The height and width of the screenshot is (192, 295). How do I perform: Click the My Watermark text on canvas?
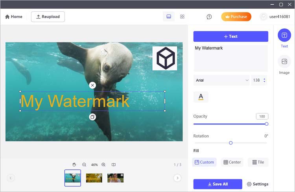point(75,101)
